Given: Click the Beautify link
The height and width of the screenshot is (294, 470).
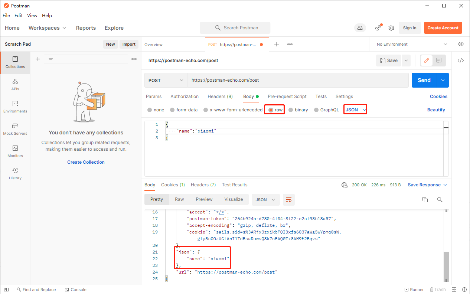Looking at the screenshot, I should click(436, 110).
